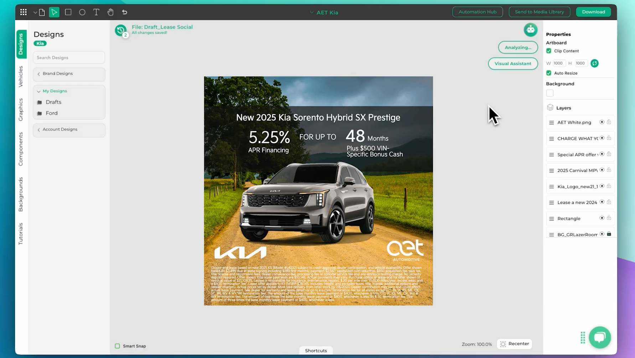Lock the Special APR offer layer
This screenshot has height=358, width=635.
coord(609,154)
